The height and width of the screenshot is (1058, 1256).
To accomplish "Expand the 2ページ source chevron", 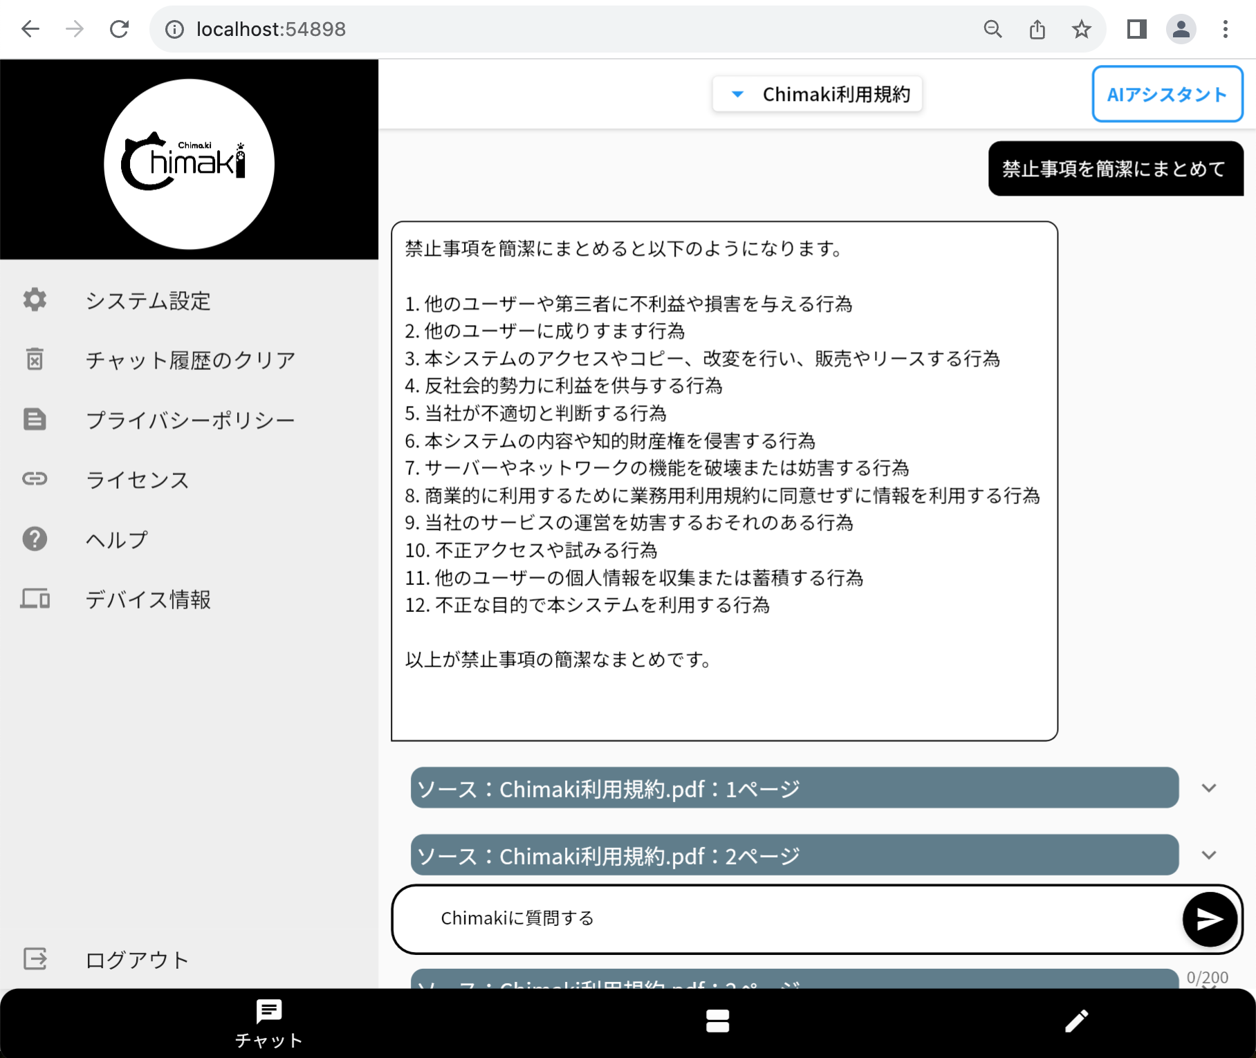I will pos(1209,855).
